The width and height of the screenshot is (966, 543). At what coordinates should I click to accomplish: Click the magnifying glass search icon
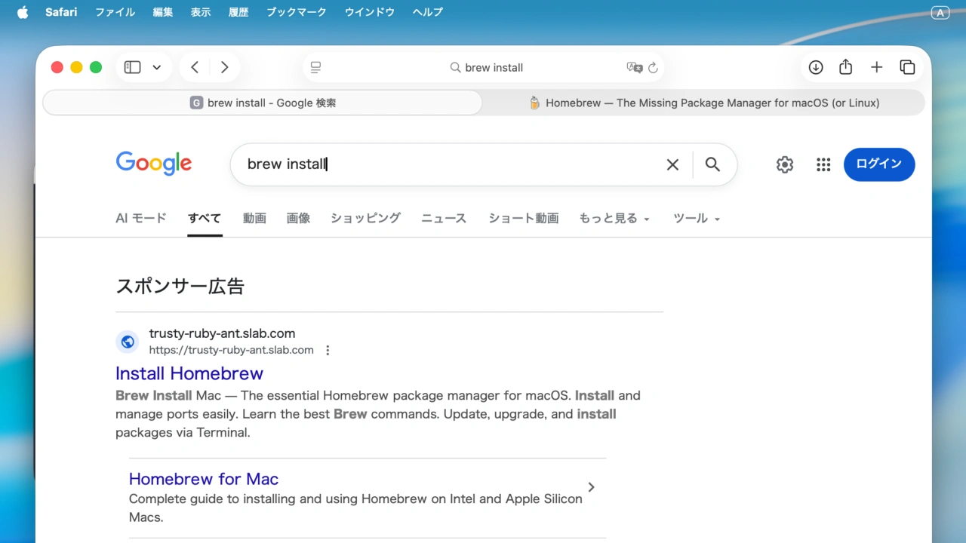[x=712, y=164]
